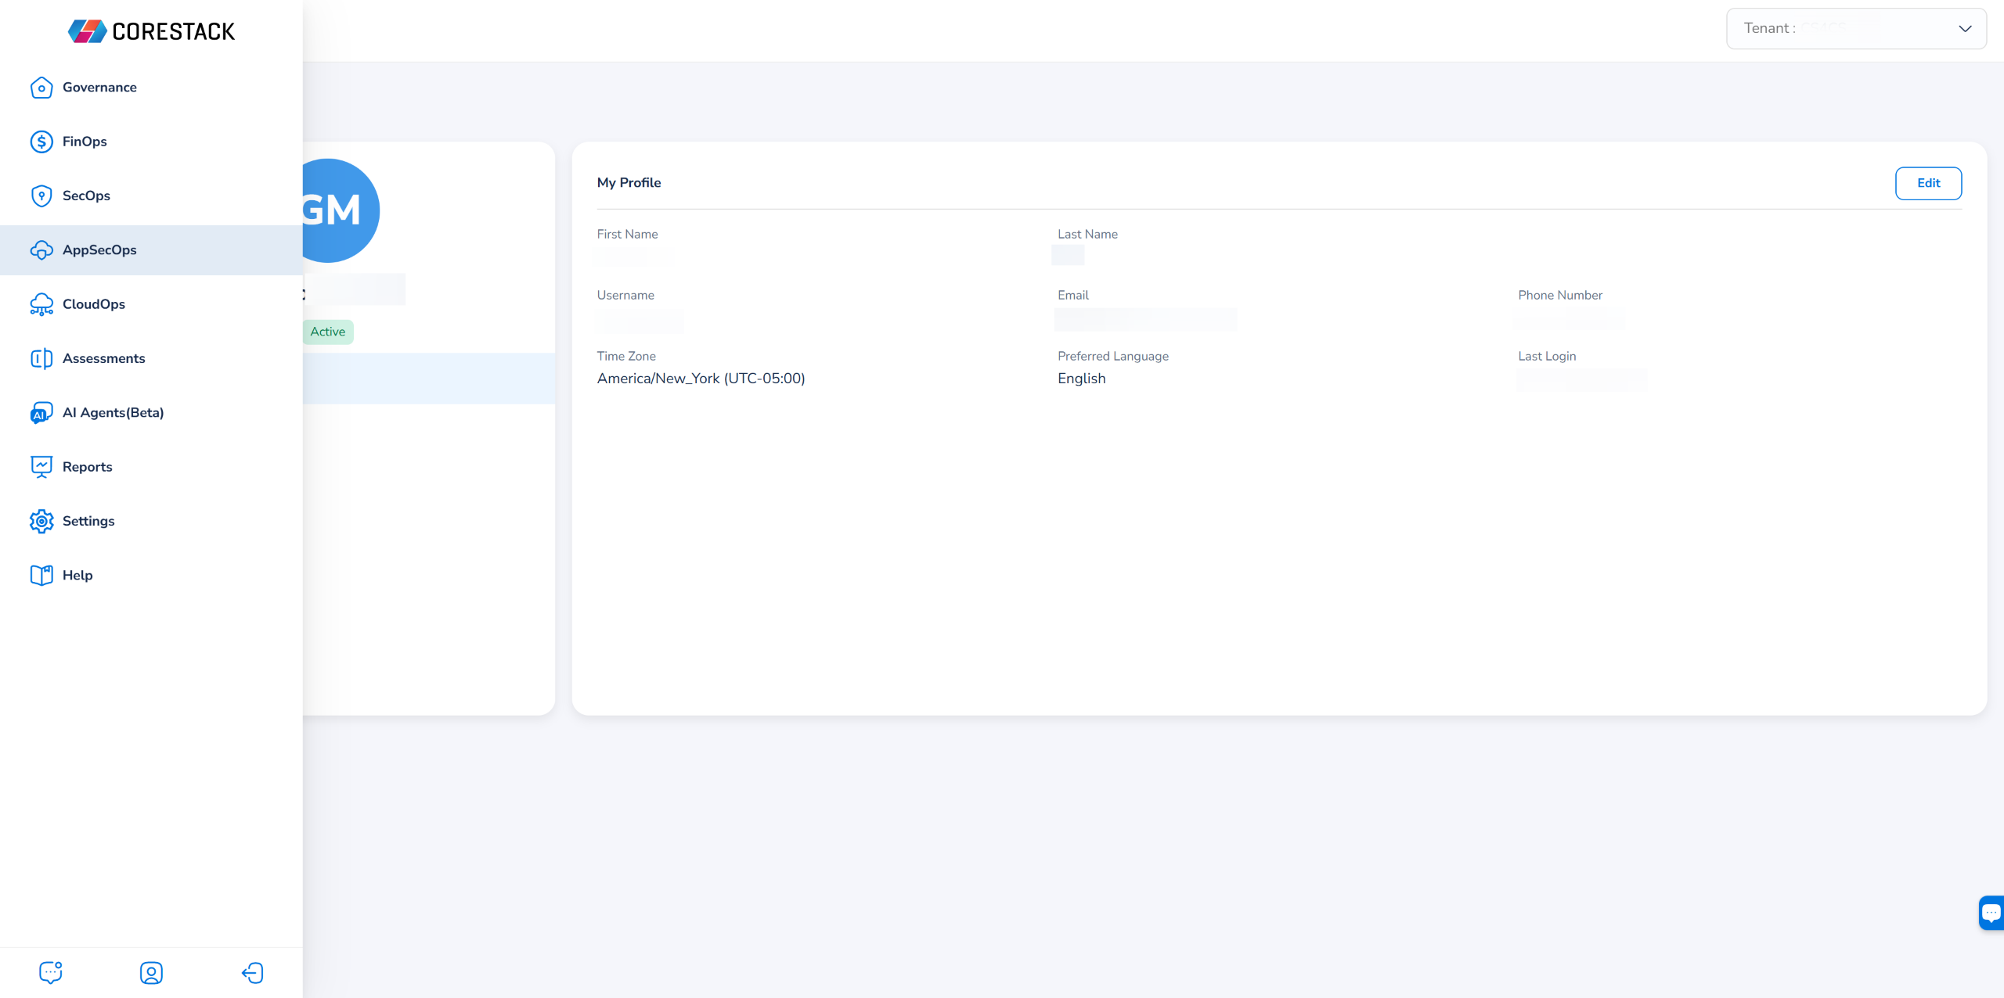This screenshot has height=998, width=2004.
Task: Click the Tenant selector chevron arrow
Action: [x=1965, y=29]
